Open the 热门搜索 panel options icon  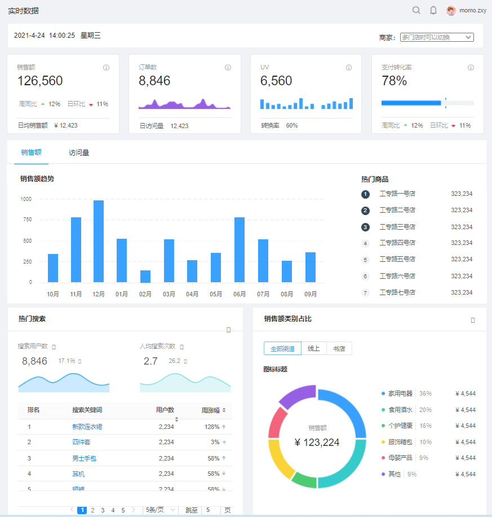(x=229, y=330)
